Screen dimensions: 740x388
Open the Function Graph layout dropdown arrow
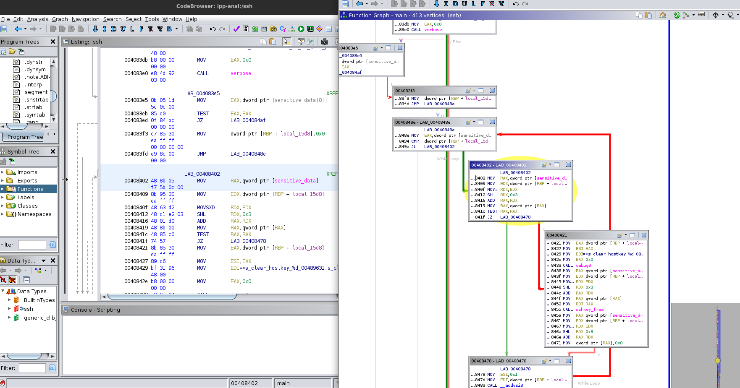693,15
